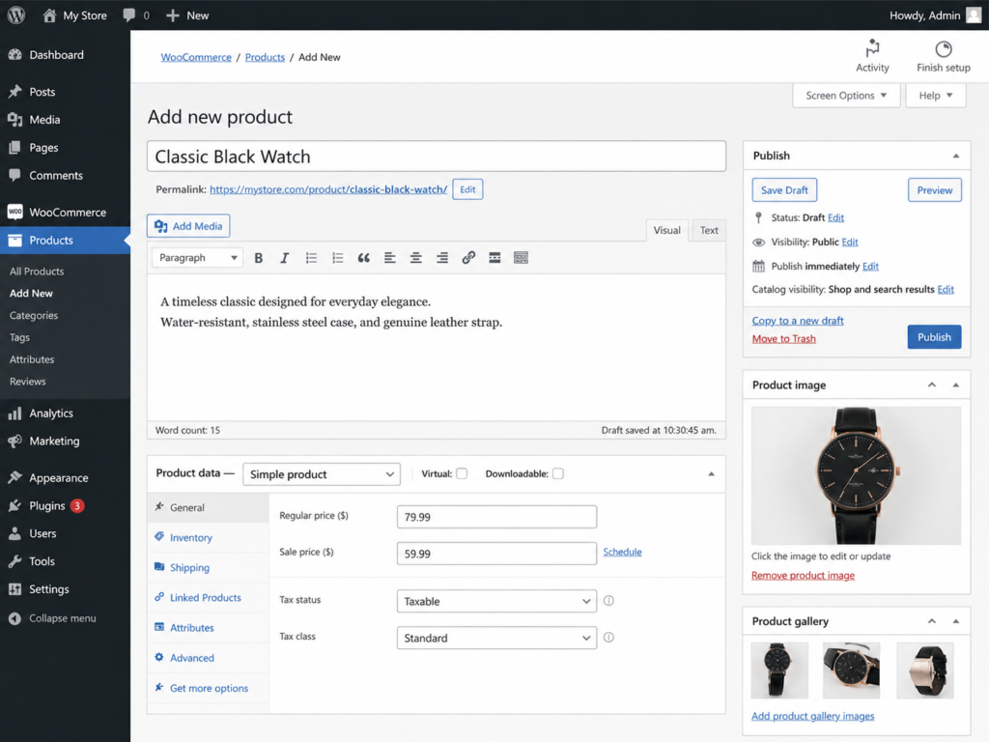Click the WordPress logo icon
The image size is (989, 742).
coord(16,15)
